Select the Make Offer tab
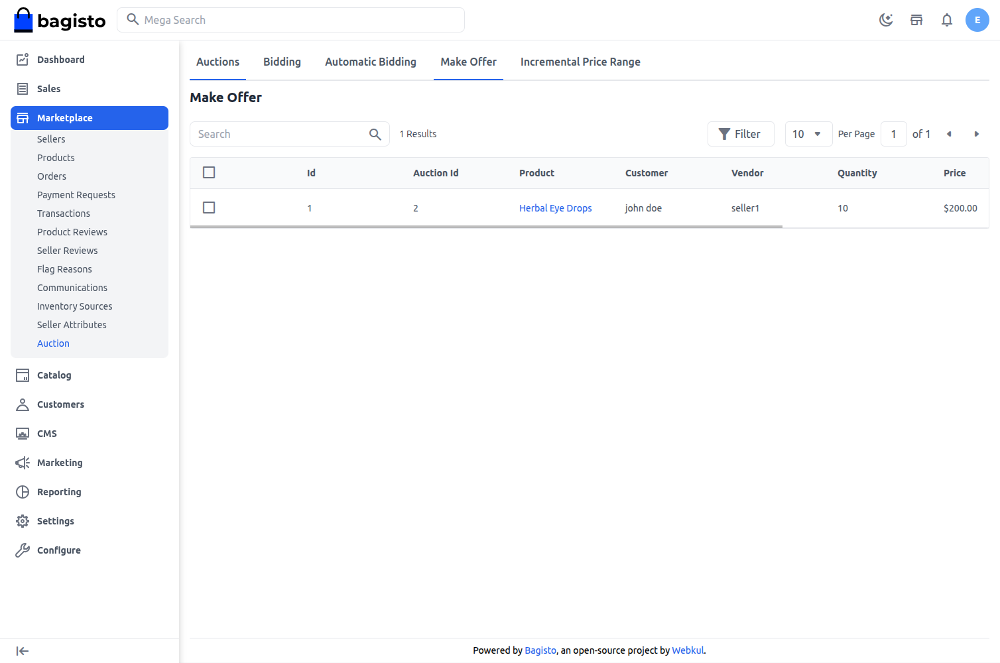 (468, 62)
